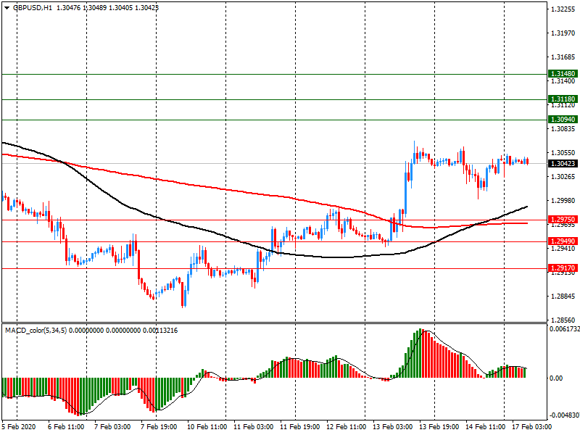Open the chart dropdown arrow beside GBPUSD,H1
580x435 pixels.
point(7,8)
